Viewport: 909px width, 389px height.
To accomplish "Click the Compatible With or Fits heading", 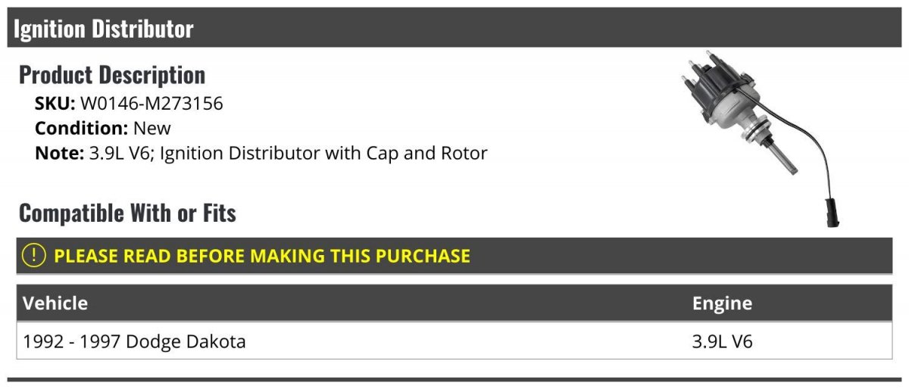I will tap(127, 213).
